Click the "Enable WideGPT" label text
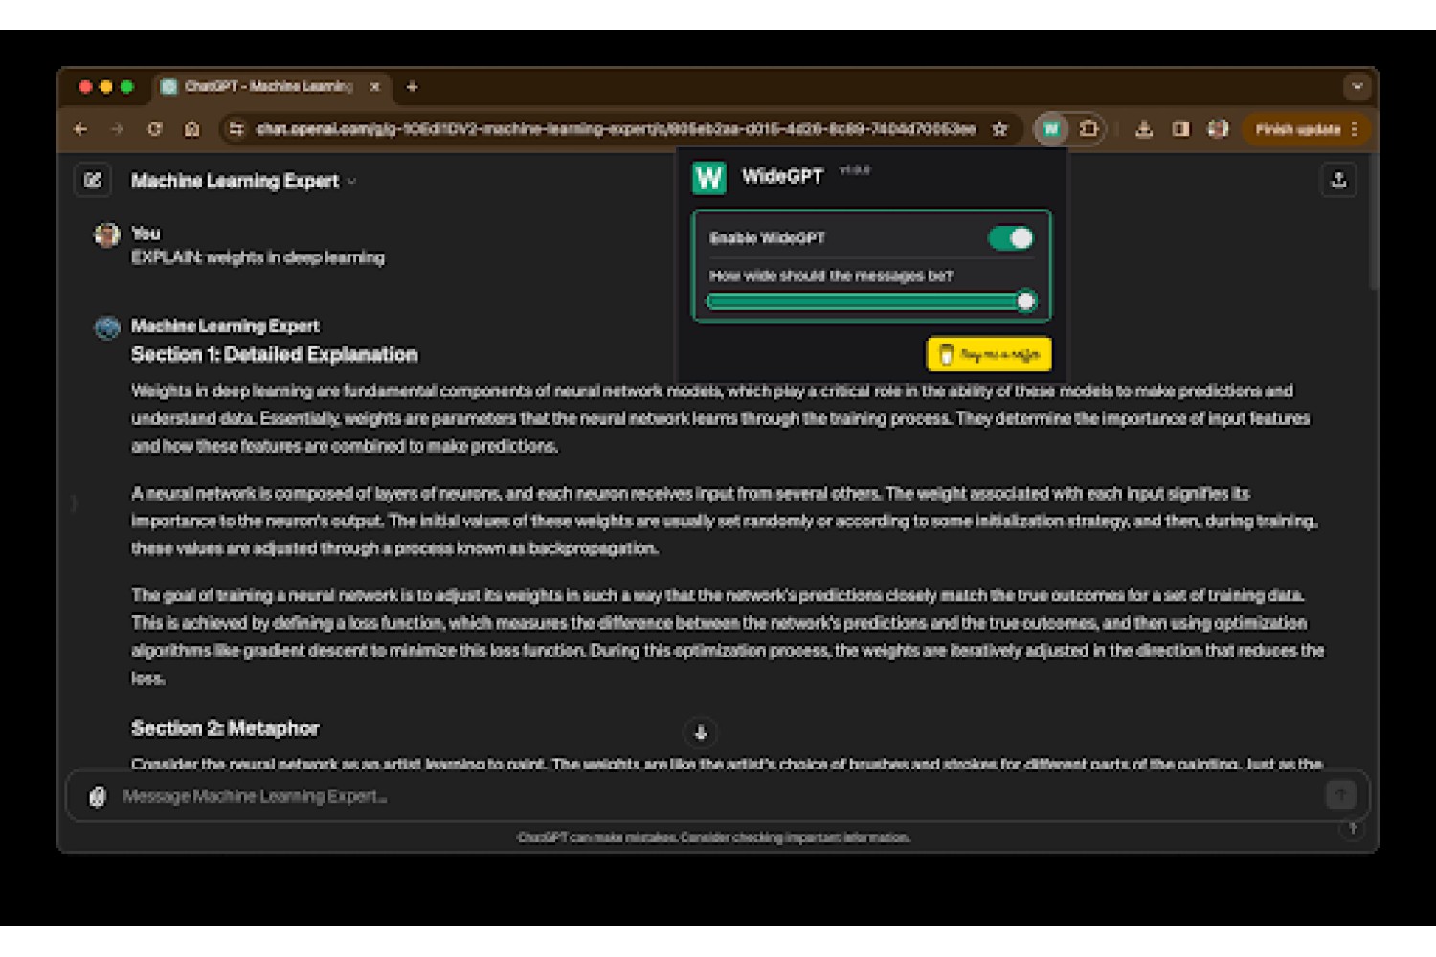Viewport: 1436px width, 957px height. click(x=767, y=238)
